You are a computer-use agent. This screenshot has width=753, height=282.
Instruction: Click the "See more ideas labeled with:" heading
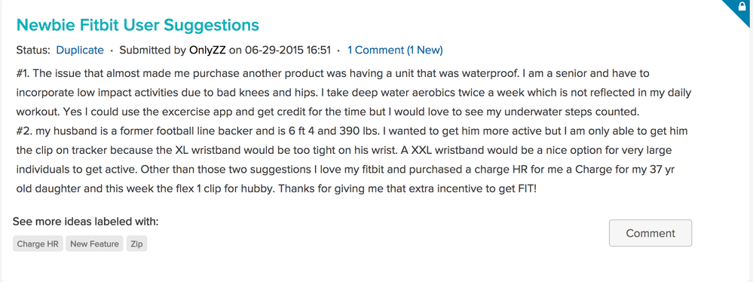85,222
